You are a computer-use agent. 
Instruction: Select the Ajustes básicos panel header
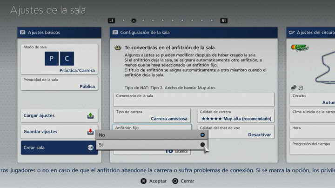tap(59, 33)
